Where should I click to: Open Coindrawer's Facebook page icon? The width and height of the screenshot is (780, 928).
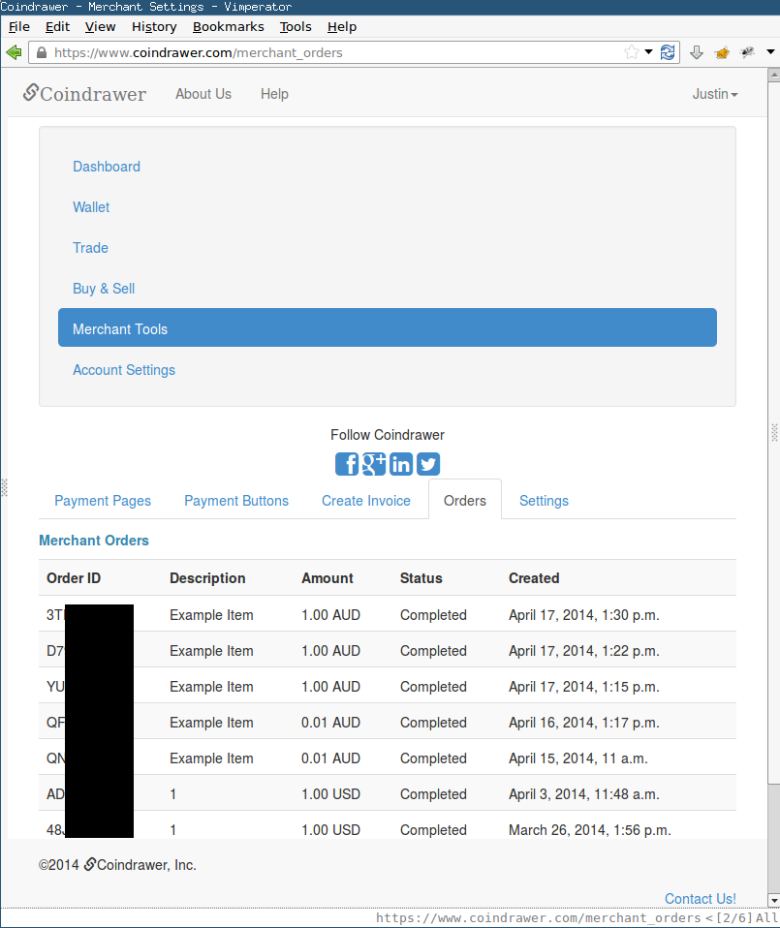[x=347, y=464]
